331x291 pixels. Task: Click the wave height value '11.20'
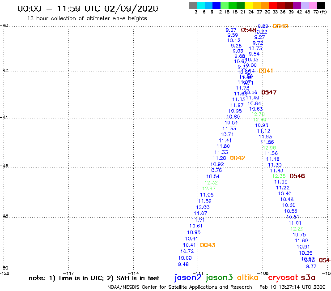coord(219,158)
